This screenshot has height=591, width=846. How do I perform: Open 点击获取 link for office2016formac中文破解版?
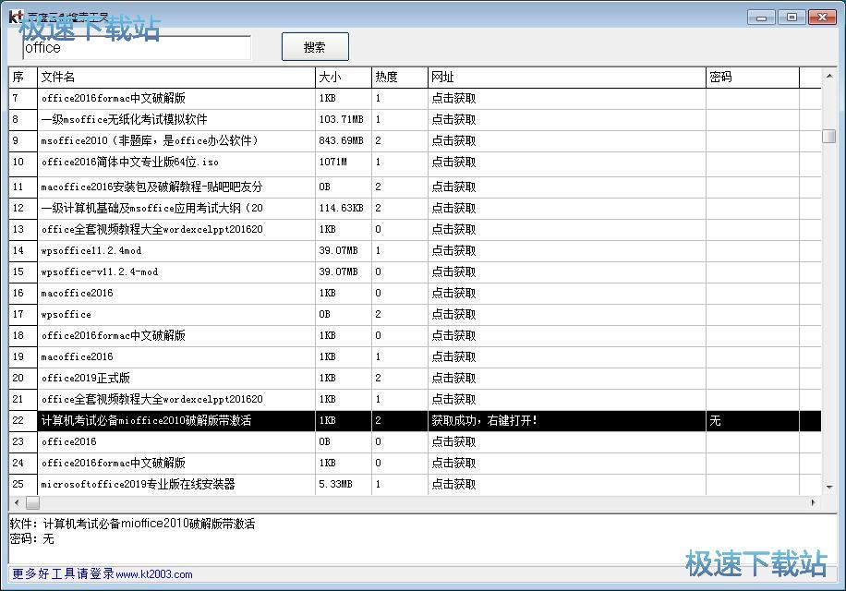click(x=453, y=98)
